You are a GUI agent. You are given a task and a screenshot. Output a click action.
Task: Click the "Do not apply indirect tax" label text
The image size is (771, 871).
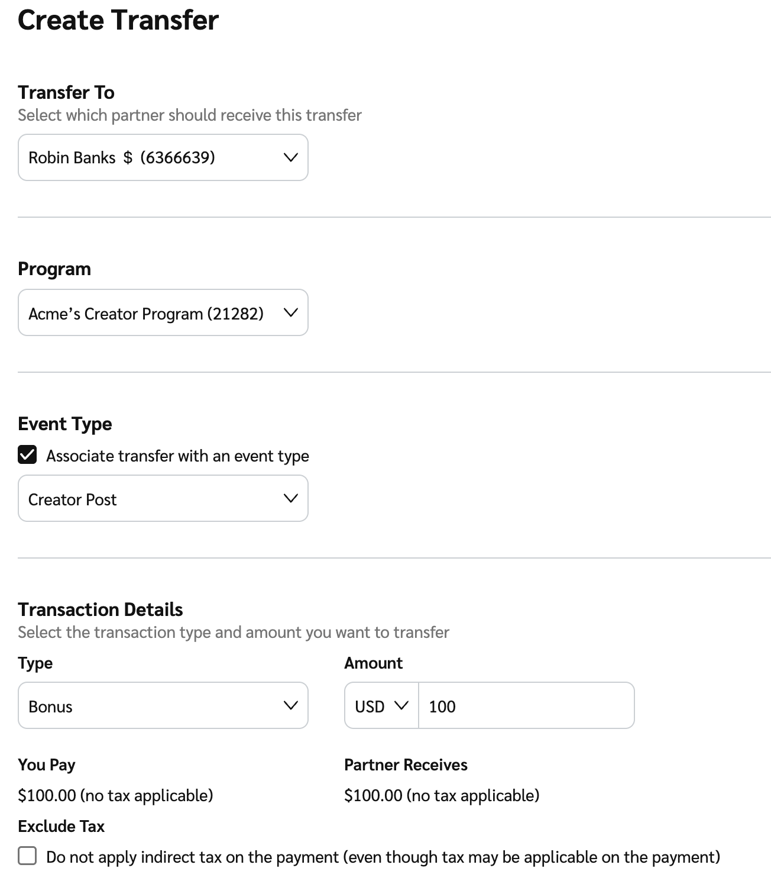[x=383, y=857]
